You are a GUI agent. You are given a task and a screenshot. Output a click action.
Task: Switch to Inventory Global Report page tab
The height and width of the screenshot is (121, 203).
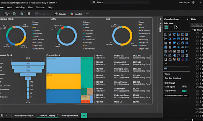tap(24, 116)
